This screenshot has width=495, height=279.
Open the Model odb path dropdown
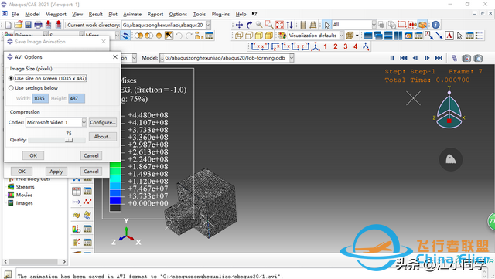pyautogui.click(x=292, y=58)
